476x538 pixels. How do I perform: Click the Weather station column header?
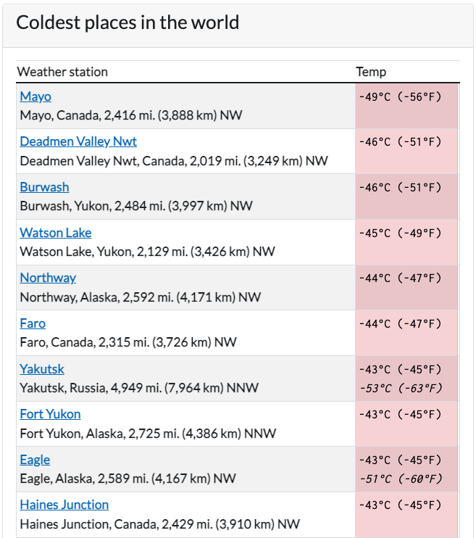tap(62, 72)
